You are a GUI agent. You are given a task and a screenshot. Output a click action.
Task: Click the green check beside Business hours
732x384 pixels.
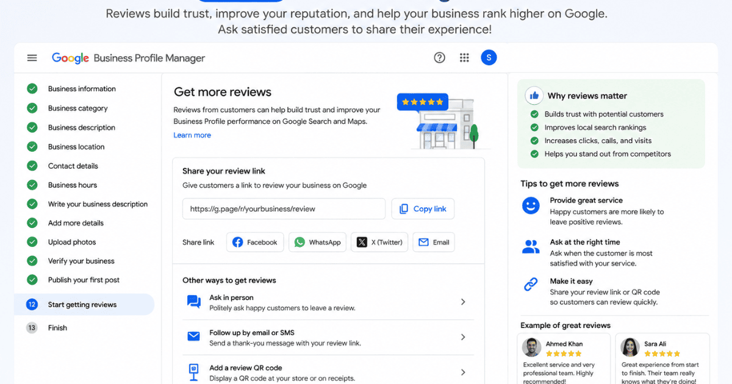coord(32,185)
